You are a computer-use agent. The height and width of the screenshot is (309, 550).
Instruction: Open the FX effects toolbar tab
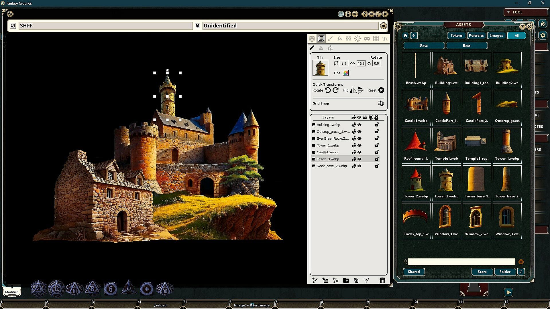[339, 39]
